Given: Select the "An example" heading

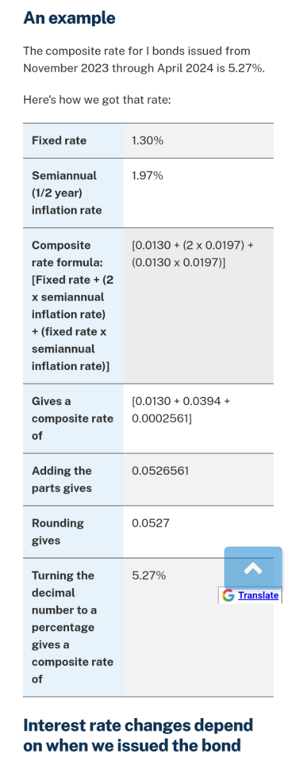Looking at the screenshot, I should click(x=69, y=18).
